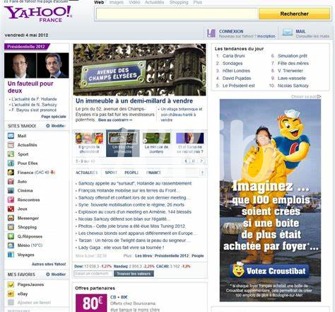The image size is (335, 312).
Task: Collapse the news module with up arrow
Action: [202, 173]
